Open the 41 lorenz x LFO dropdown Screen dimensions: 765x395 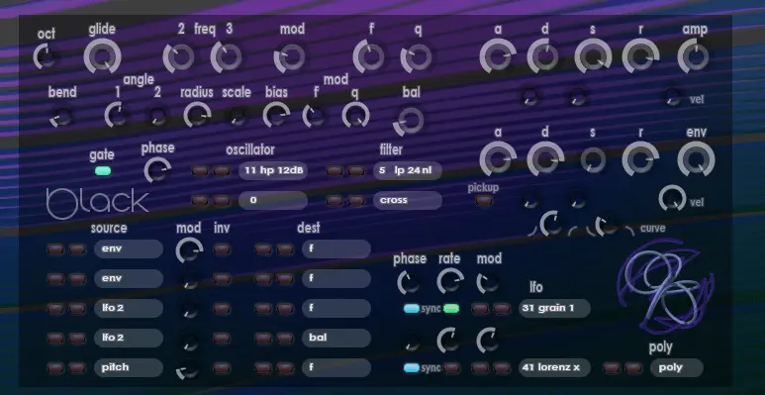(555, 367)
